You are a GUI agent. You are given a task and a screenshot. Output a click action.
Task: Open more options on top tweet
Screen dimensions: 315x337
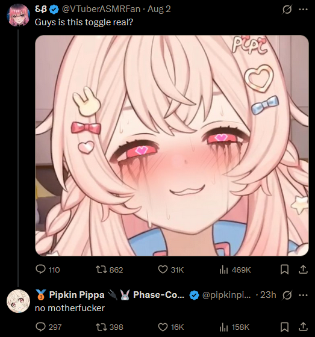pos(304,9)
